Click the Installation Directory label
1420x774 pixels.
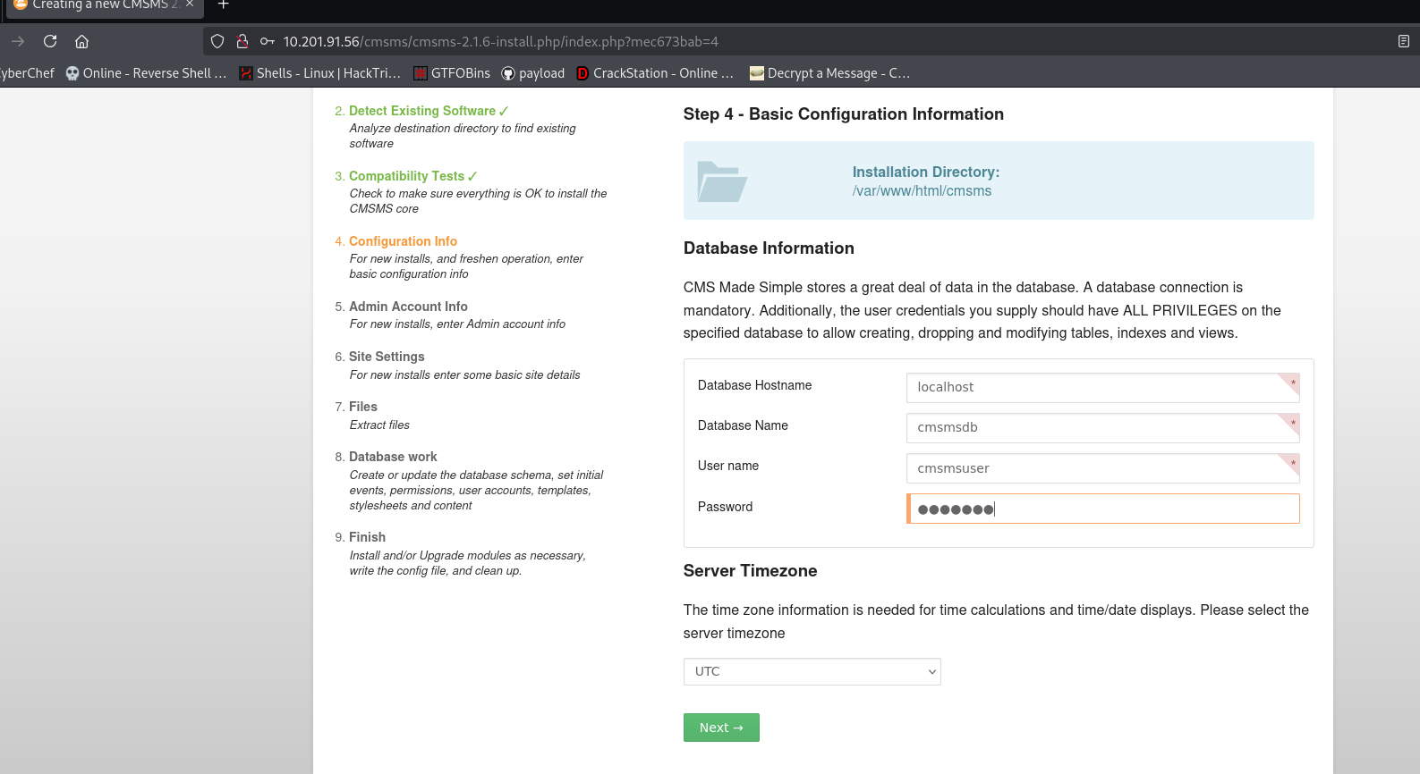pos(926,172)
